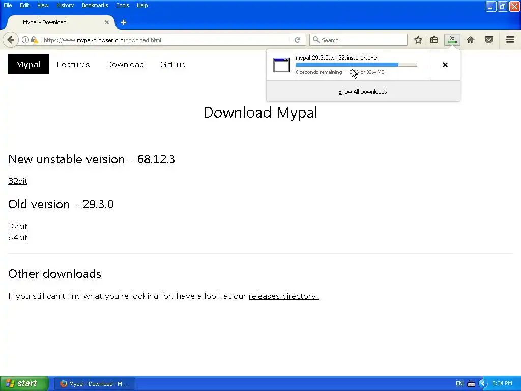Viewport: 521px width, 391px height.
Task: Open the releases directory link
Action: tap(283, 296)
